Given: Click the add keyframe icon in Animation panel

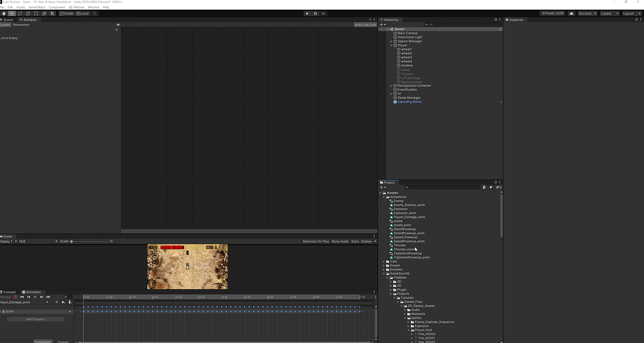Looking at the screenshot, I should coord(56,302).
